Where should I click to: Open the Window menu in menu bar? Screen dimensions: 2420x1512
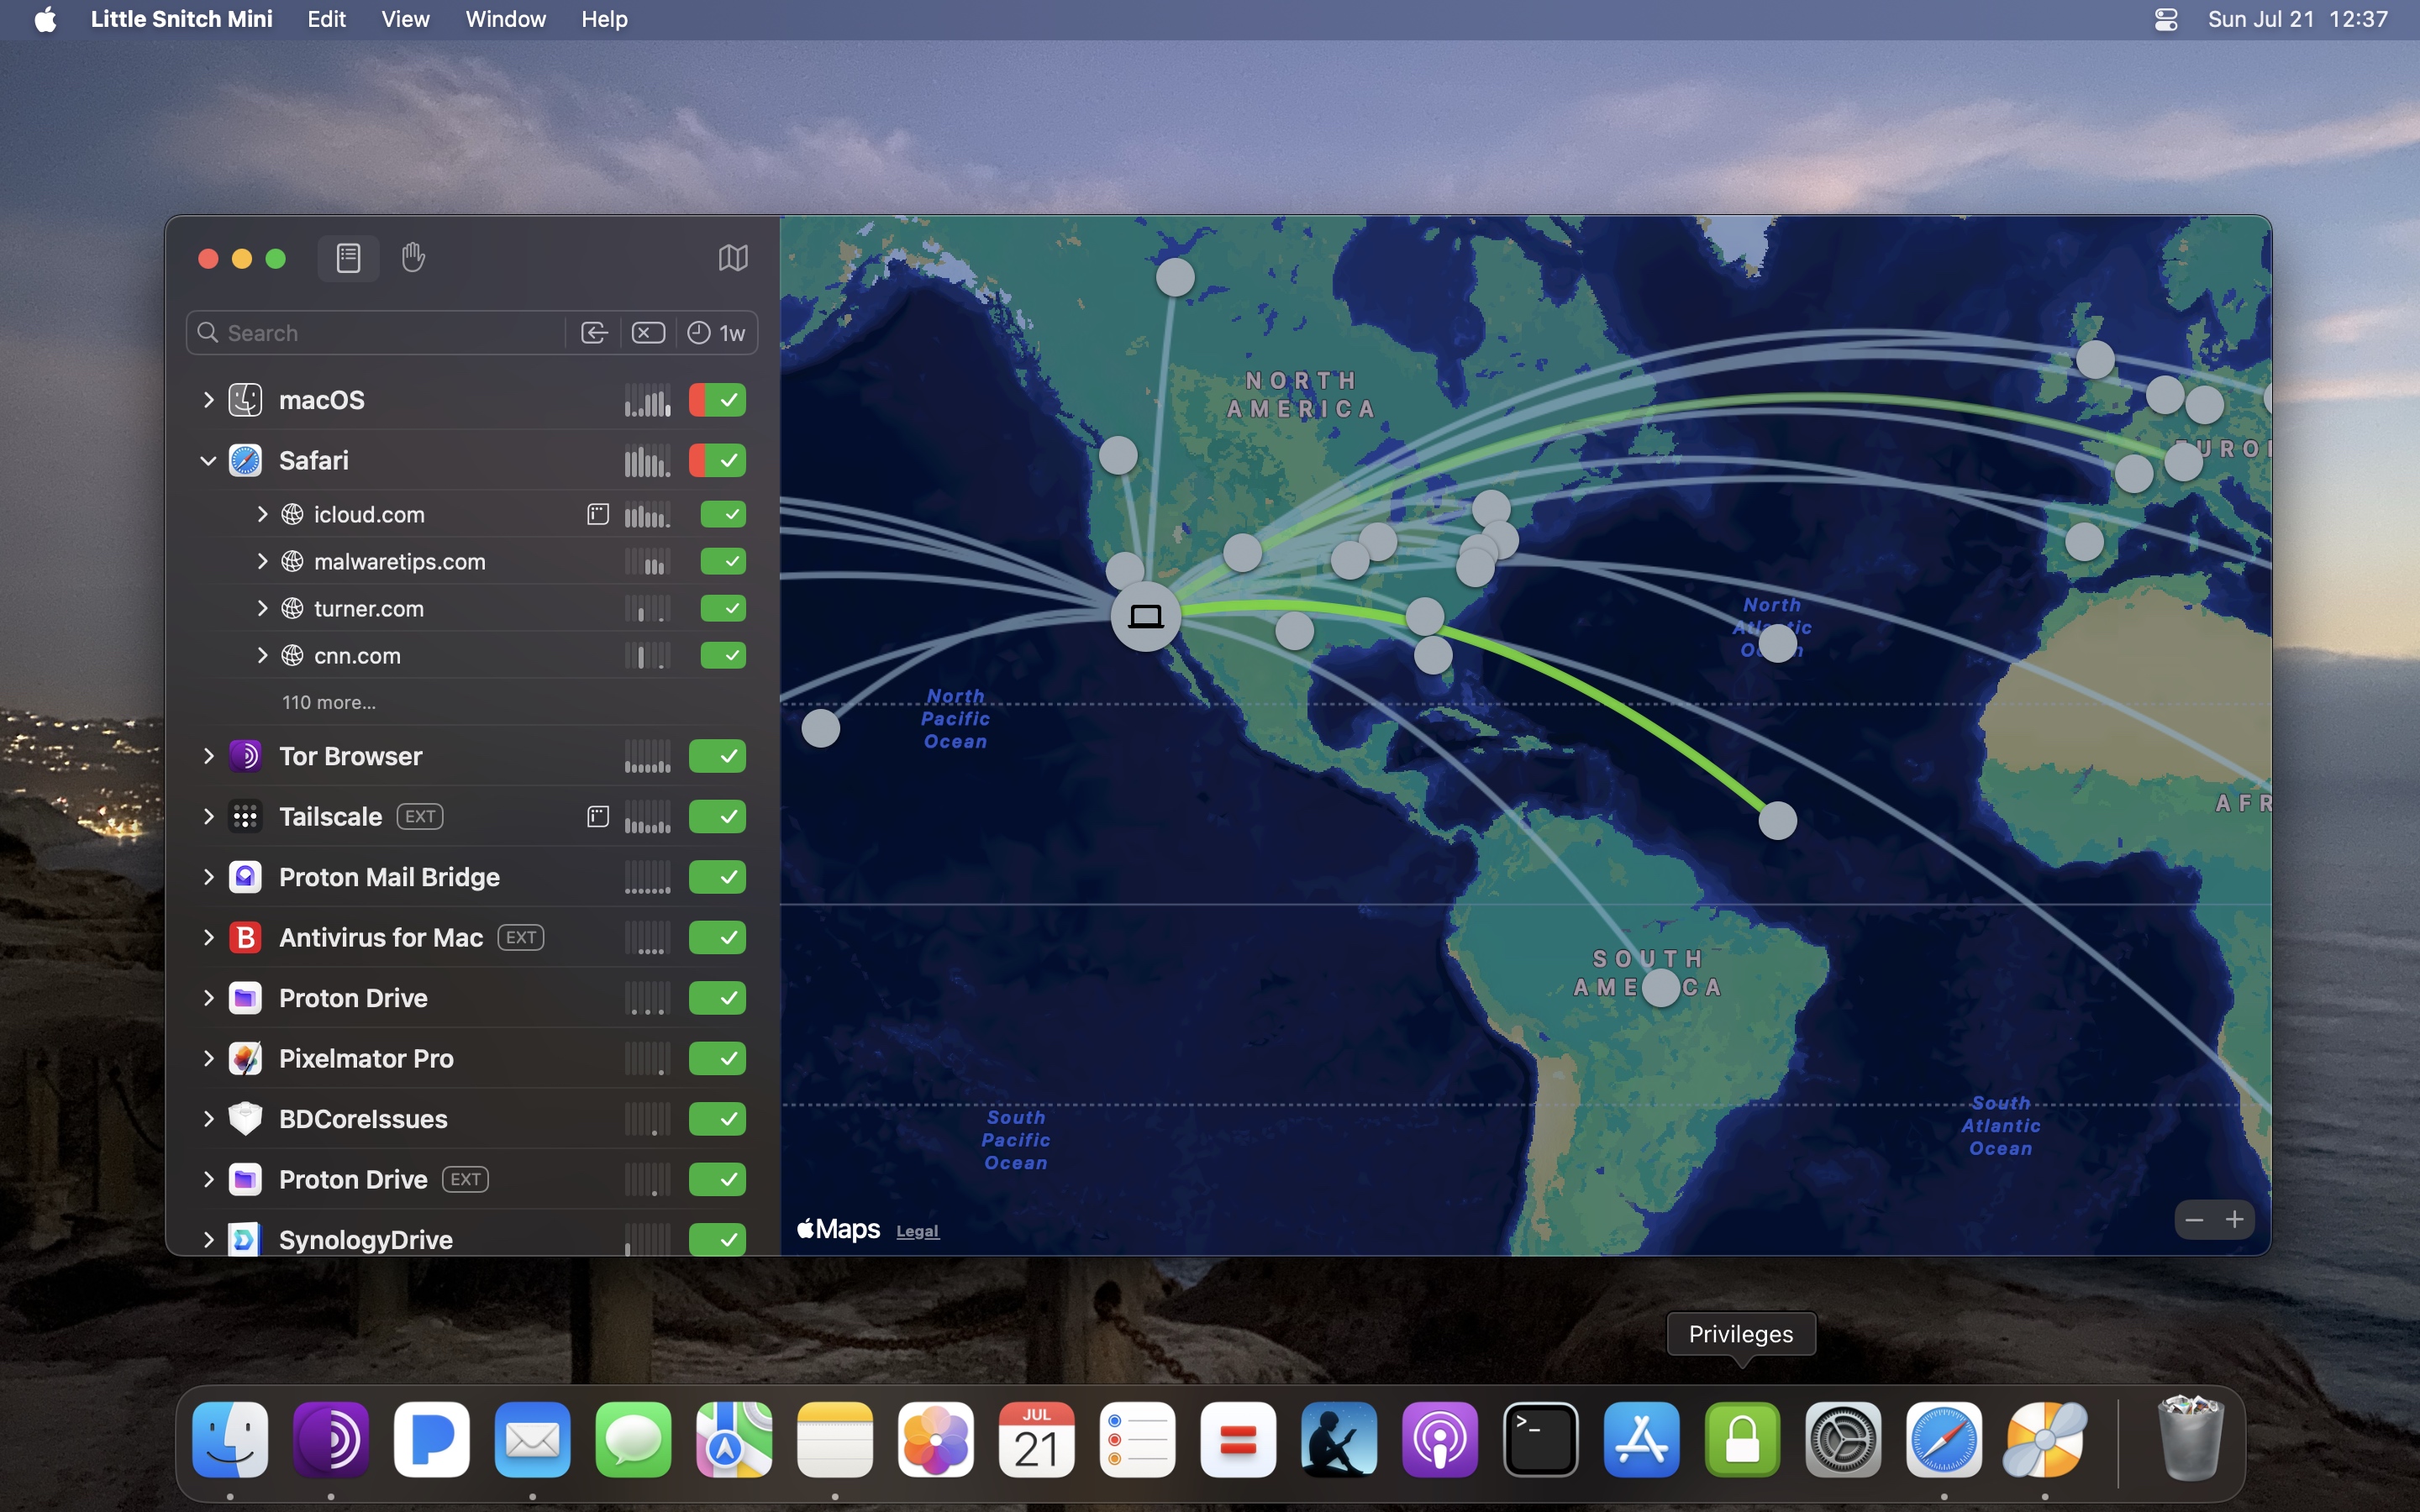[505, 19]
